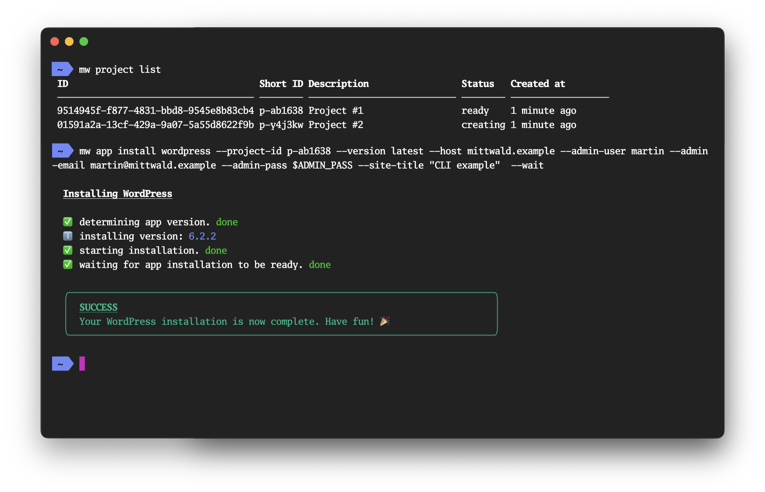Click the magenta cursor block at the prompt
Viewport: 765px width, 492px height.
click(82, 364)
